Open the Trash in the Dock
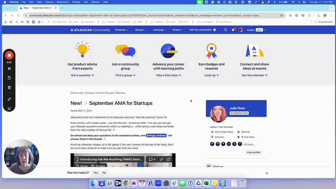The image size is (336, 189). tap(242, 183)
